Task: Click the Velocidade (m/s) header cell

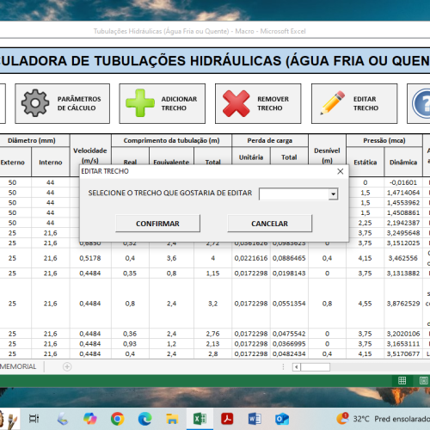Action: pos(90,156)
